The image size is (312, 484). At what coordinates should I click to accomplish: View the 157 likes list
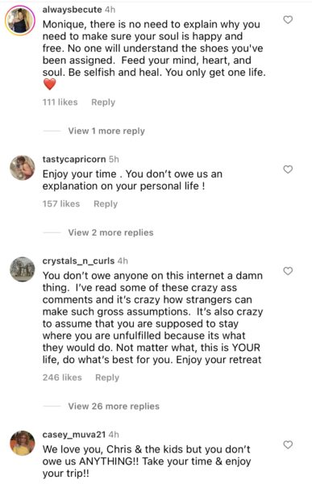(x=61, y=204)
